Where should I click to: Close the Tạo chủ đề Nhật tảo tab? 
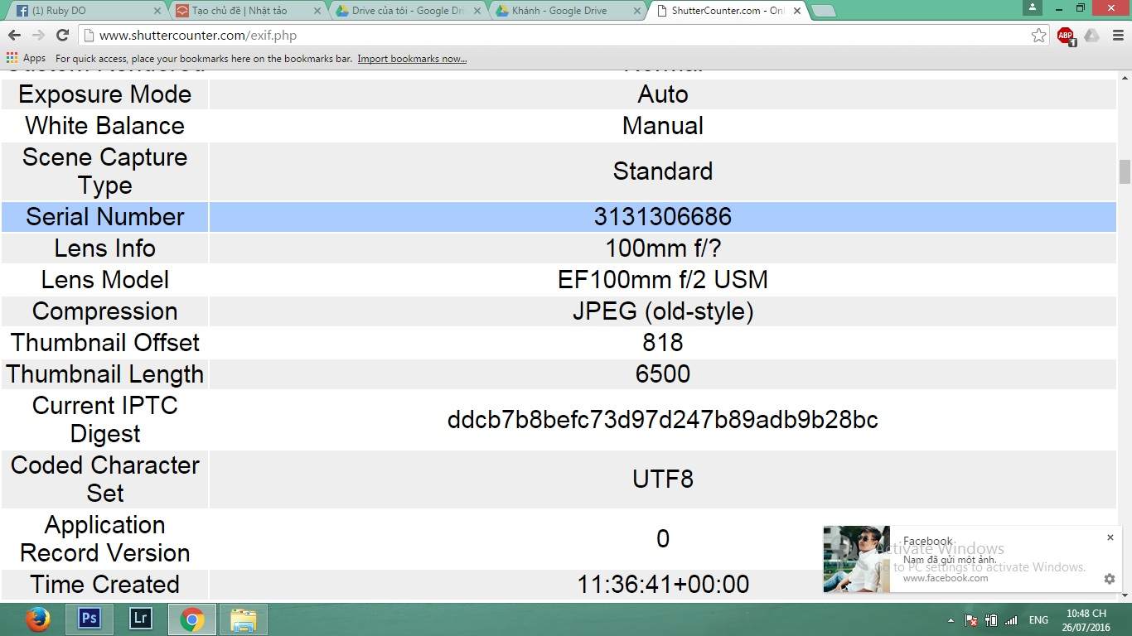tap(317, 11)
